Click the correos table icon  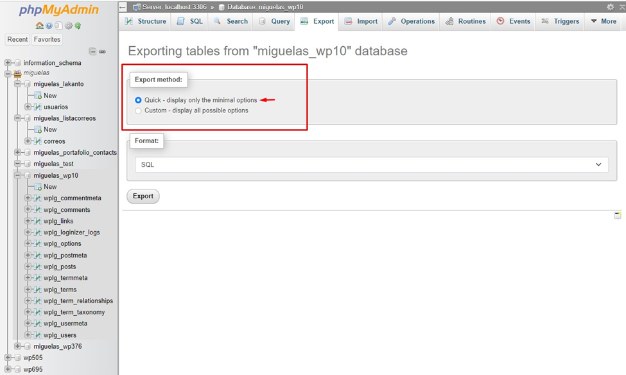pos(38,141)
